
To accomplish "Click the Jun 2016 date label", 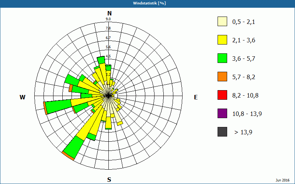I will pyautogui.click(x=282, y=180).
